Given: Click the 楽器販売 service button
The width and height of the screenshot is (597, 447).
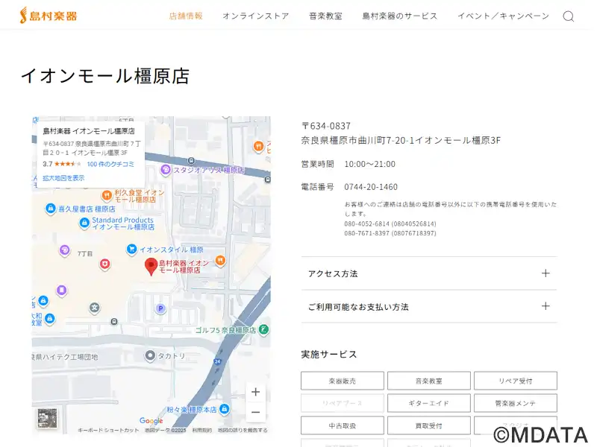Looking at the screenshot, I should coord(343,381).
